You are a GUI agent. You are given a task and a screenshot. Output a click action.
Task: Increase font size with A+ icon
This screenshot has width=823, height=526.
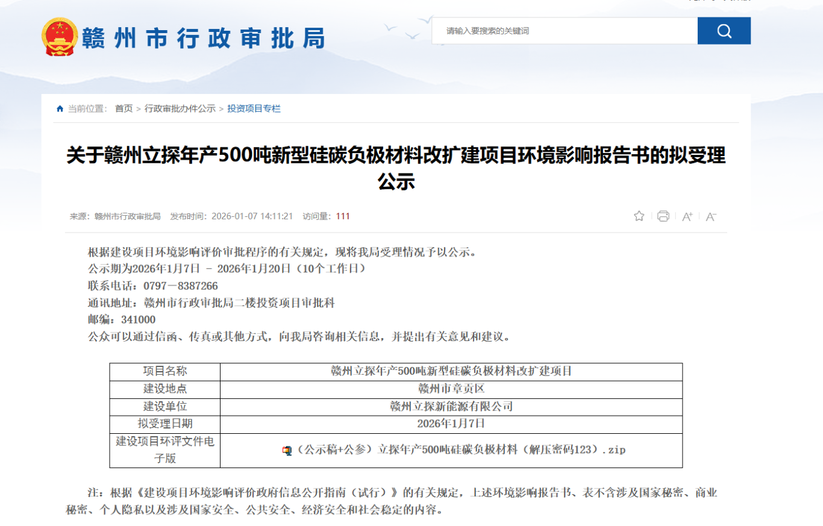tap(687, 217)
